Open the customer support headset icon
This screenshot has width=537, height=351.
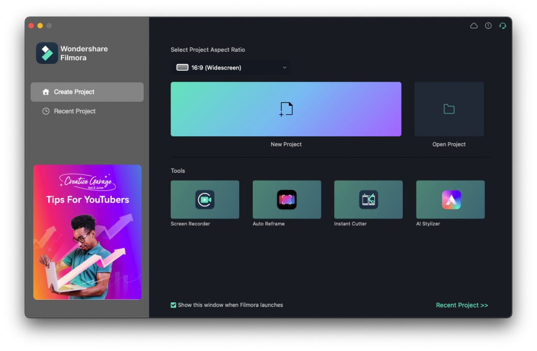pyautogui.click(x=502, y=26)
